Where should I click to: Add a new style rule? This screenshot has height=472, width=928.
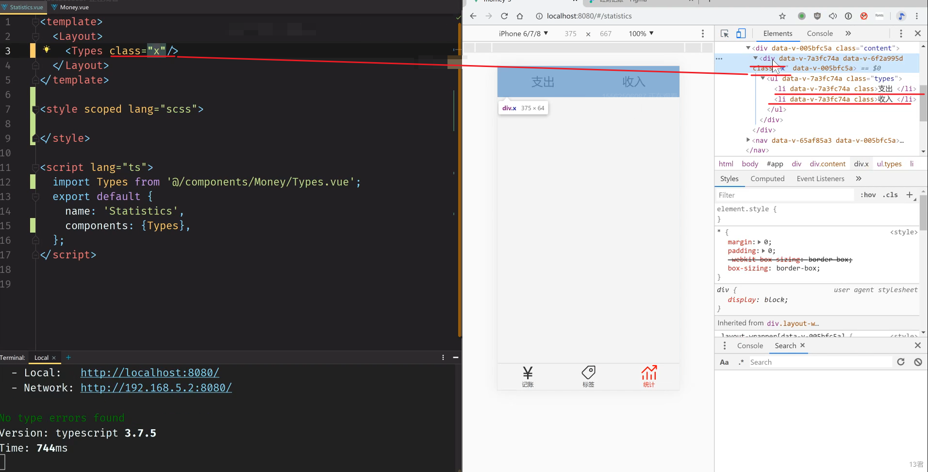[x=909, y=195]
